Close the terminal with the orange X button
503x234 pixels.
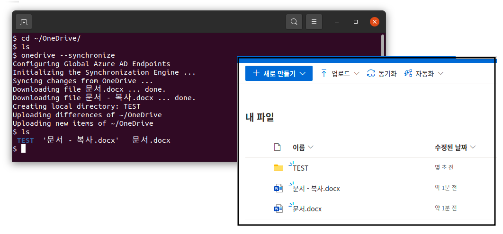point(375,22)
